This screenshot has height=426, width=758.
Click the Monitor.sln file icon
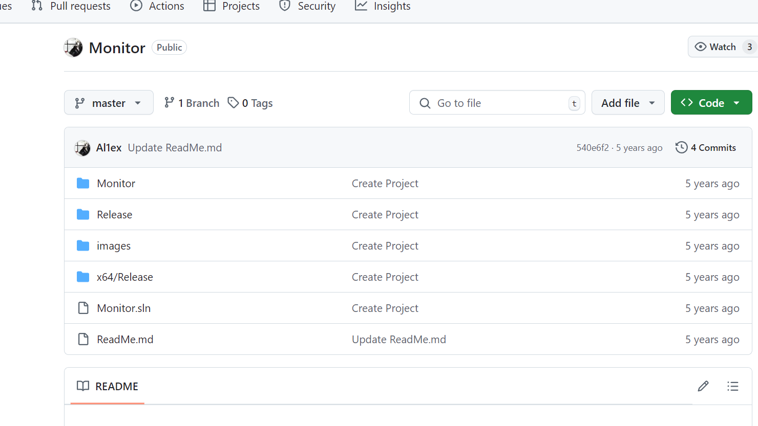coord(83,308)
